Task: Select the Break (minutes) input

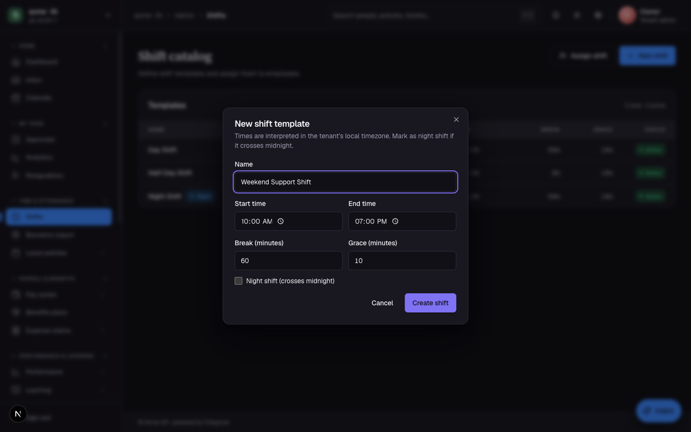Action: click(288, 261)
